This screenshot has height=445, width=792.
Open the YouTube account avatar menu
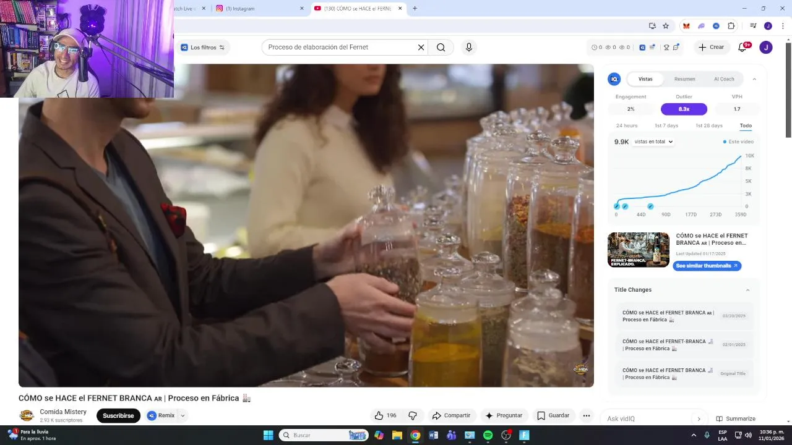click(766, 48)
